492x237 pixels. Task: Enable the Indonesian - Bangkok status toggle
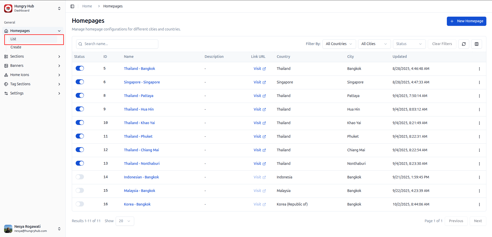coord(80,177)
